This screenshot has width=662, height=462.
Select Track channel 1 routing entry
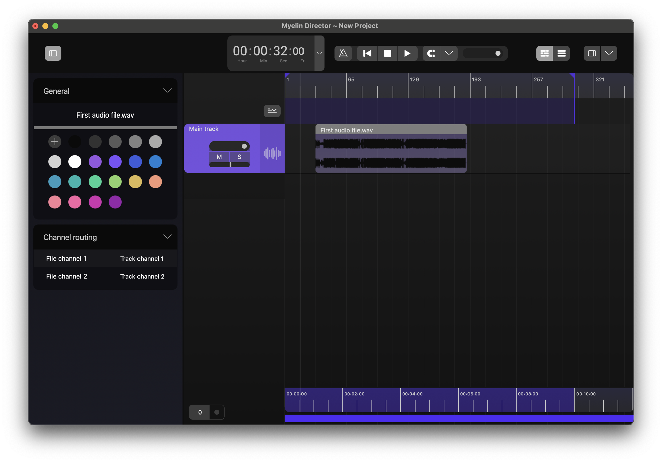coord(142,259)
